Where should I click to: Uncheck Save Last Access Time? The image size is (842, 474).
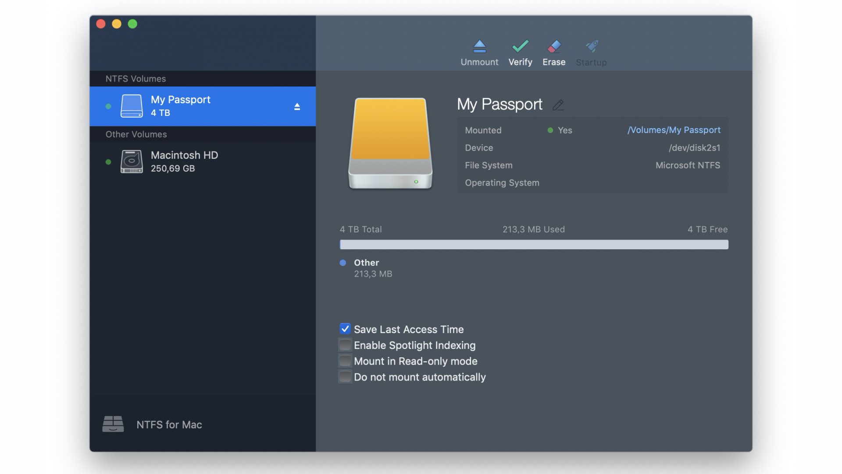tap(345, 329)
